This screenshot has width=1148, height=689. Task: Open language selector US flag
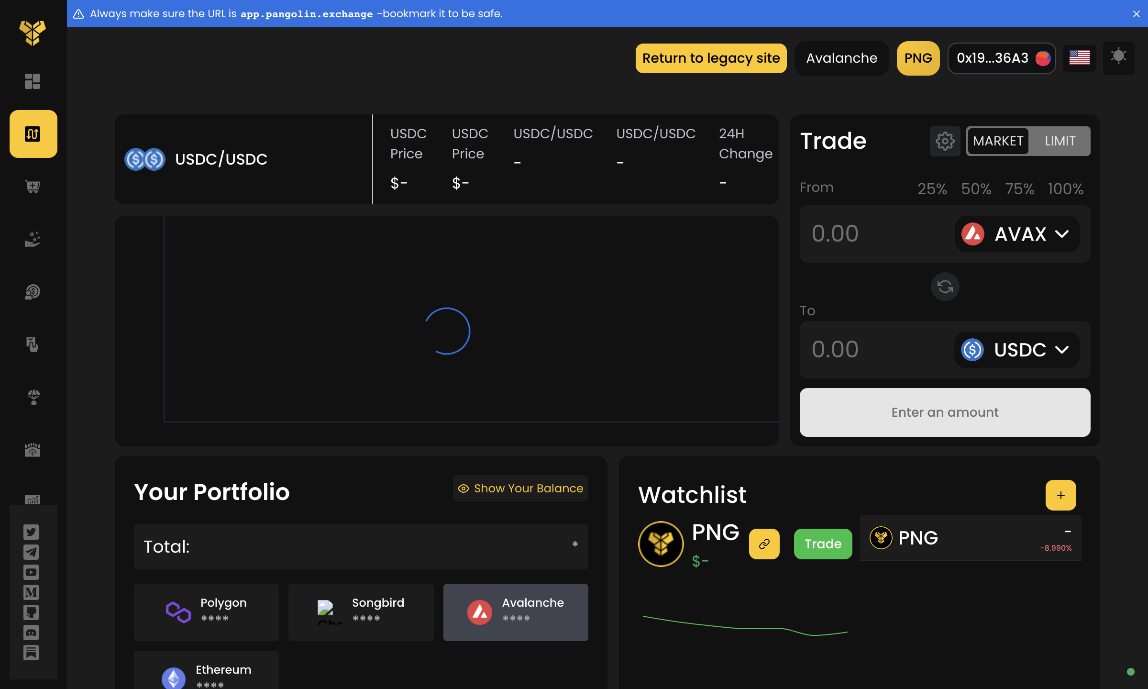pos(1080,58)
